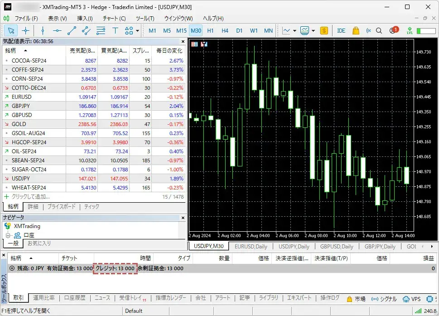Select the horizontal line tool
Screen dimensions: 439x316
click(57, 30)
